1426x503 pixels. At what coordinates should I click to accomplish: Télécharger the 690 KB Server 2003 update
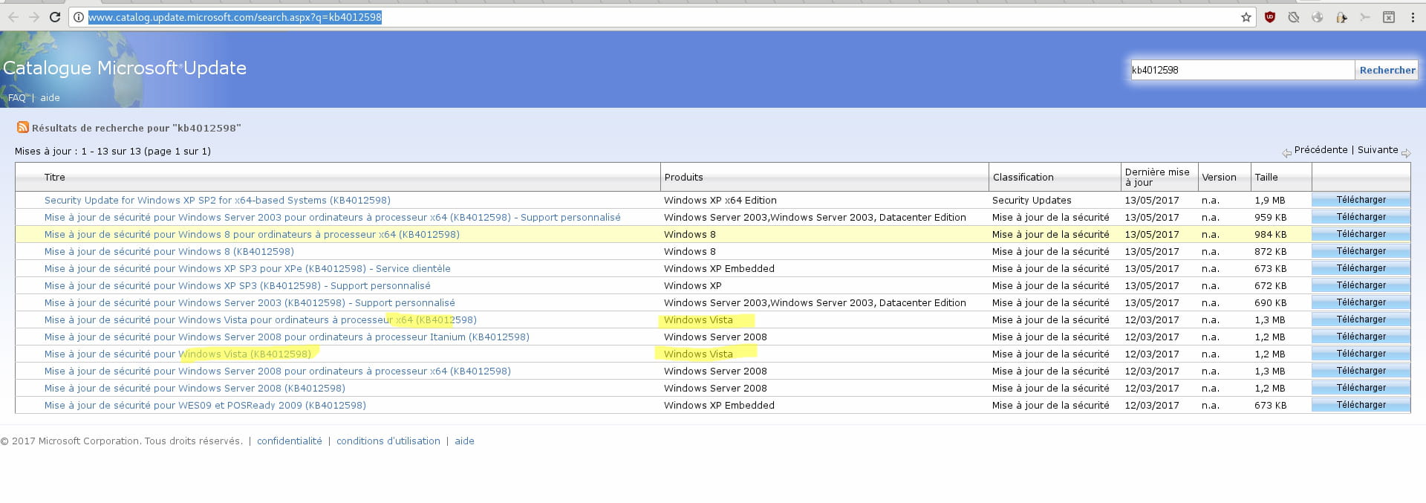pos(1361,302)
